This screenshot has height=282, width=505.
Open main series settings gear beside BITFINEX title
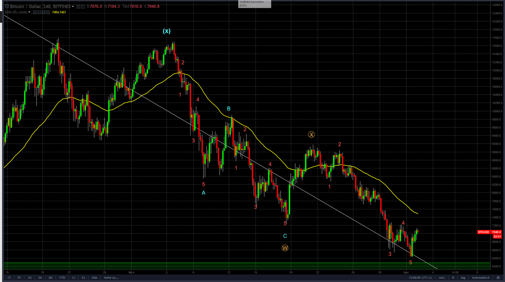click(82, 6)
